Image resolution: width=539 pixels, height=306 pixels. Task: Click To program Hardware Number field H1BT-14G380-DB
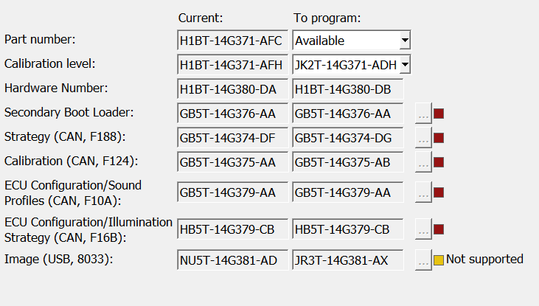tap(347, 89)
